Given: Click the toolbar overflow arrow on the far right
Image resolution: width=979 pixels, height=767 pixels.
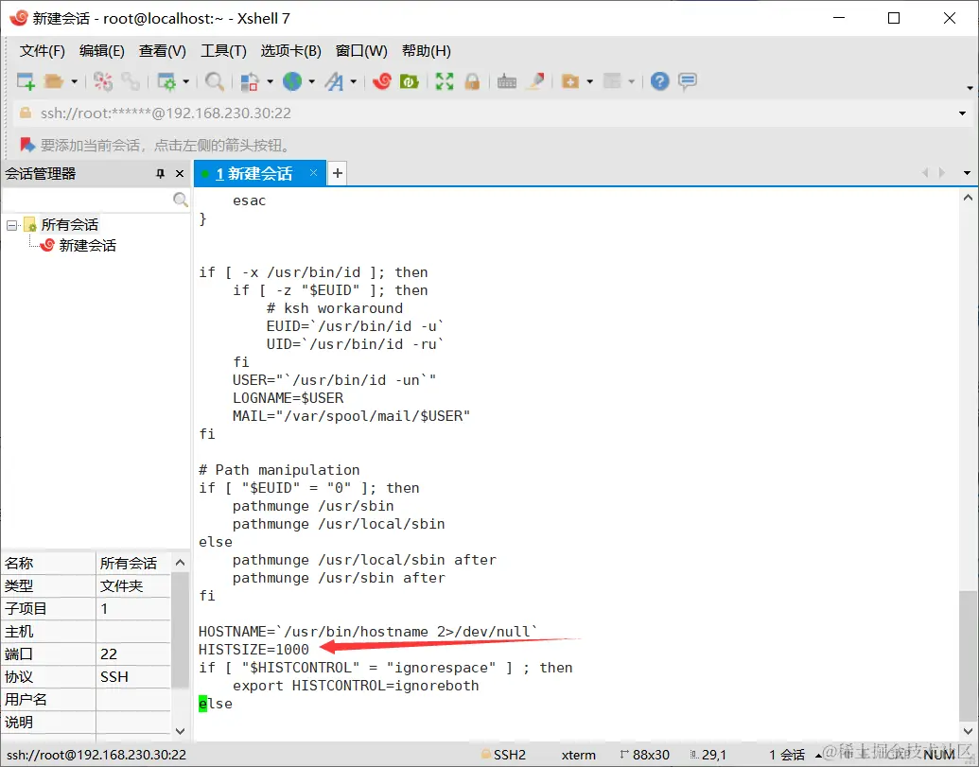Looking at the screenshot, I should click(x=970, y=88).
